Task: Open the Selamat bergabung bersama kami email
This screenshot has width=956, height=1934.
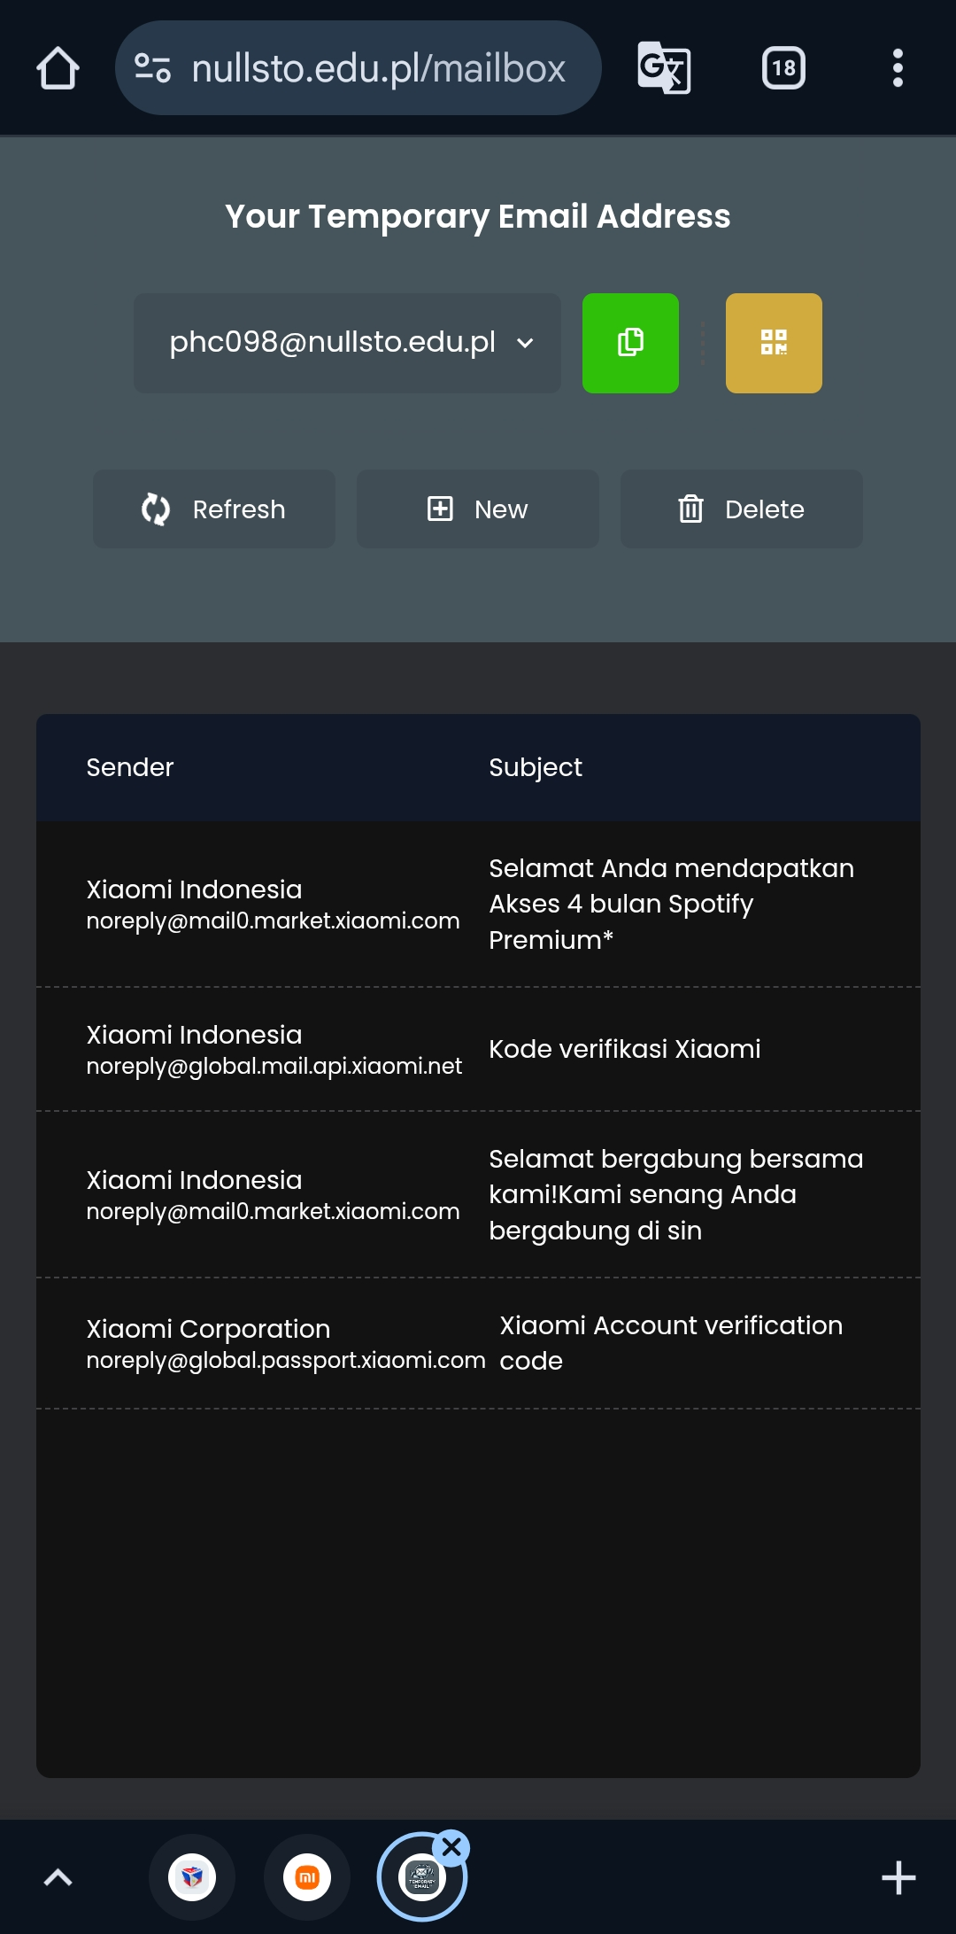Action: 478,1194
